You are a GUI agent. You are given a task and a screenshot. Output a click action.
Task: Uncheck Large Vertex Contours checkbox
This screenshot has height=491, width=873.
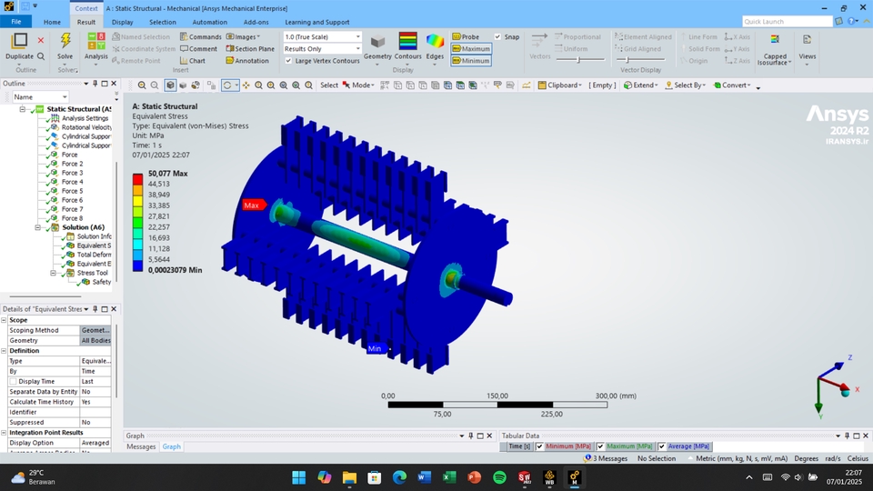pyautogui.click(x=288, y=61)
